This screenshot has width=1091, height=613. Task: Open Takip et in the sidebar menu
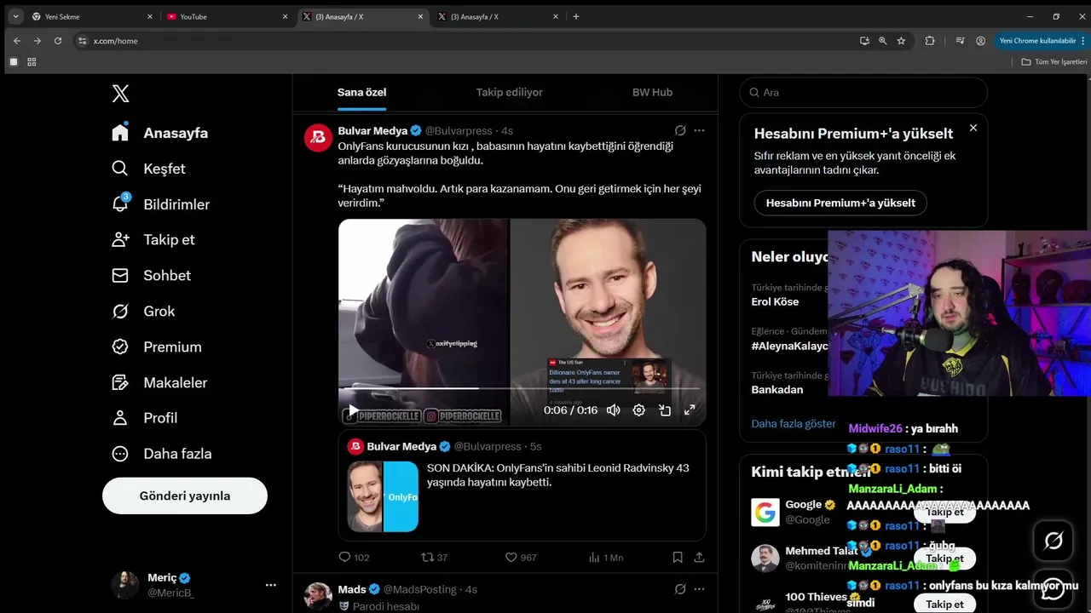click(153, 239)
